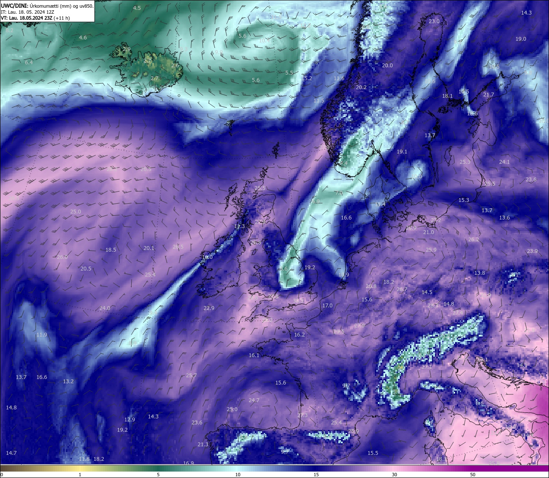The height and width of the screenshot is (478, 549).
Task: Click the color scale label 5
Action: pyautogui.click(x=158, y=475)
